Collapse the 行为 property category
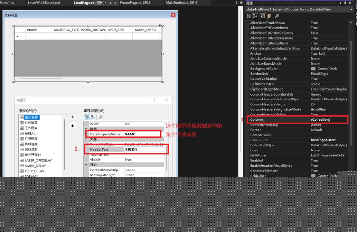Viewport: 357px width, 232px height. (86, 165)
